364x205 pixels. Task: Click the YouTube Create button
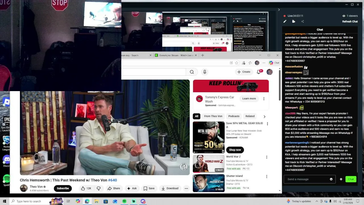[x=244, y=72]
